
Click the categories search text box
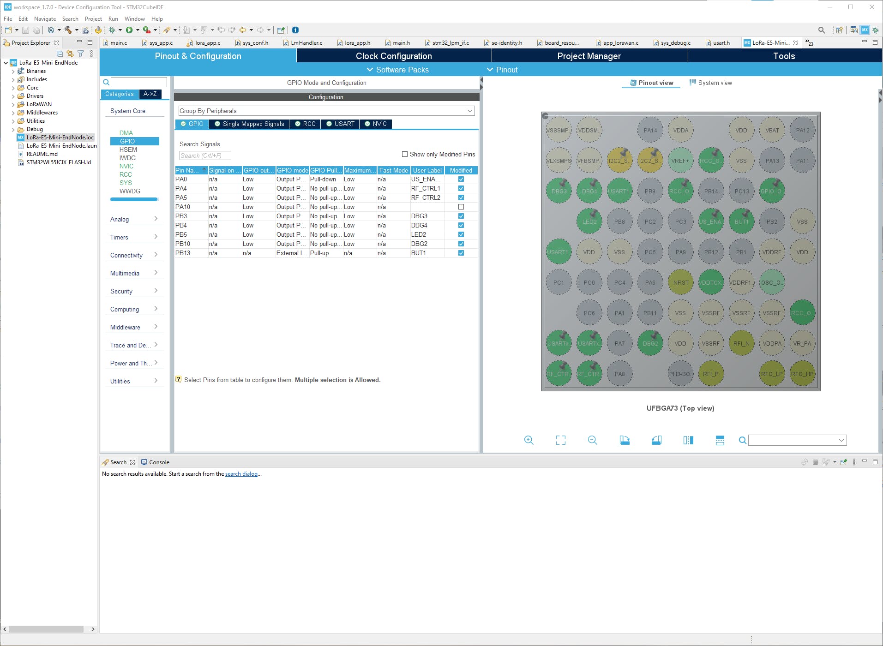coord(139,82)
